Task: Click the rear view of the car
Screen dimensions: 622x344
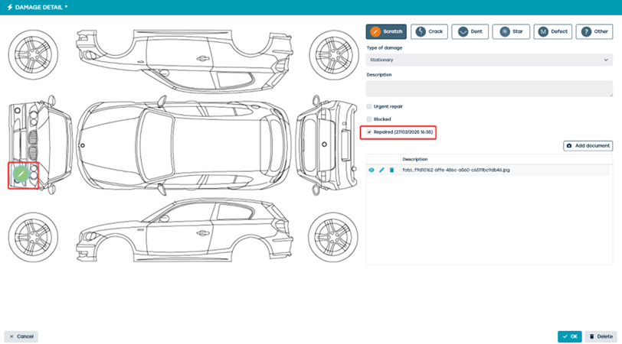Action: tap(326, 145)
